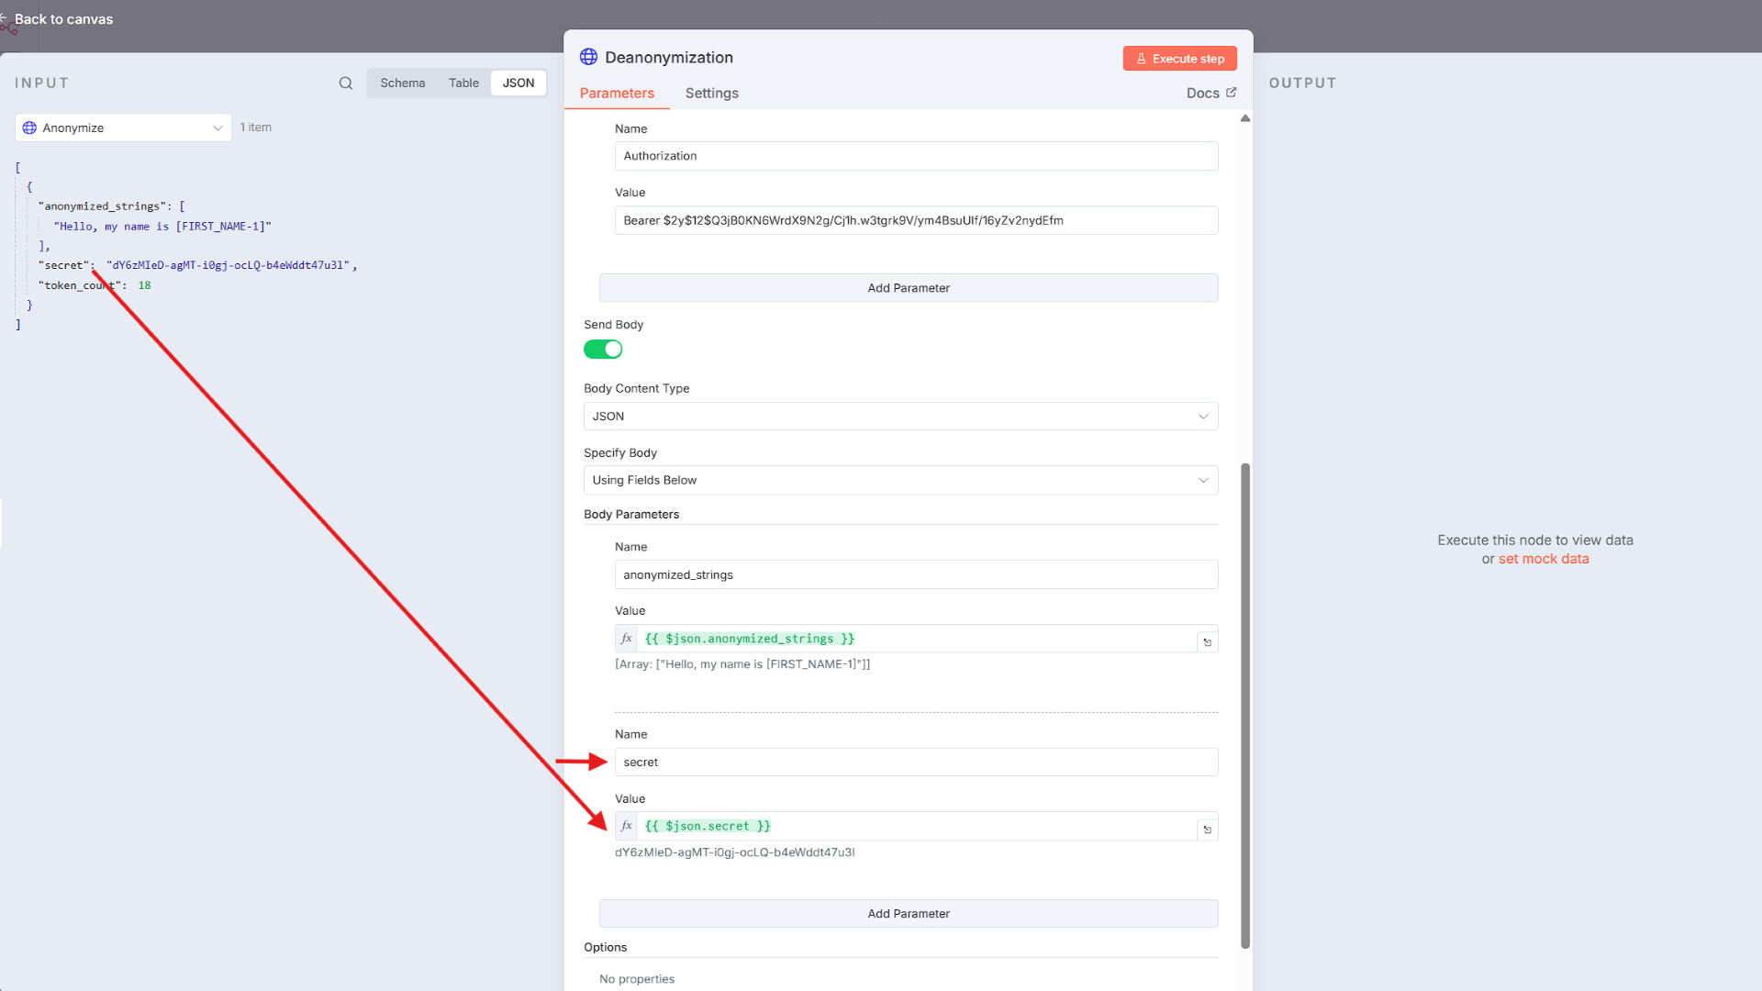This screenshot has height=991, width=1762.
Task: Open the search icon in the INPUT panel
Action: click(x=346, y=83)
